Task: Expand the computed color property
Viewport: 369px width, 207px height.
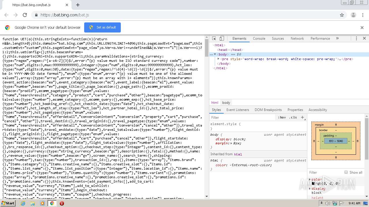Action: click(310, 179)
